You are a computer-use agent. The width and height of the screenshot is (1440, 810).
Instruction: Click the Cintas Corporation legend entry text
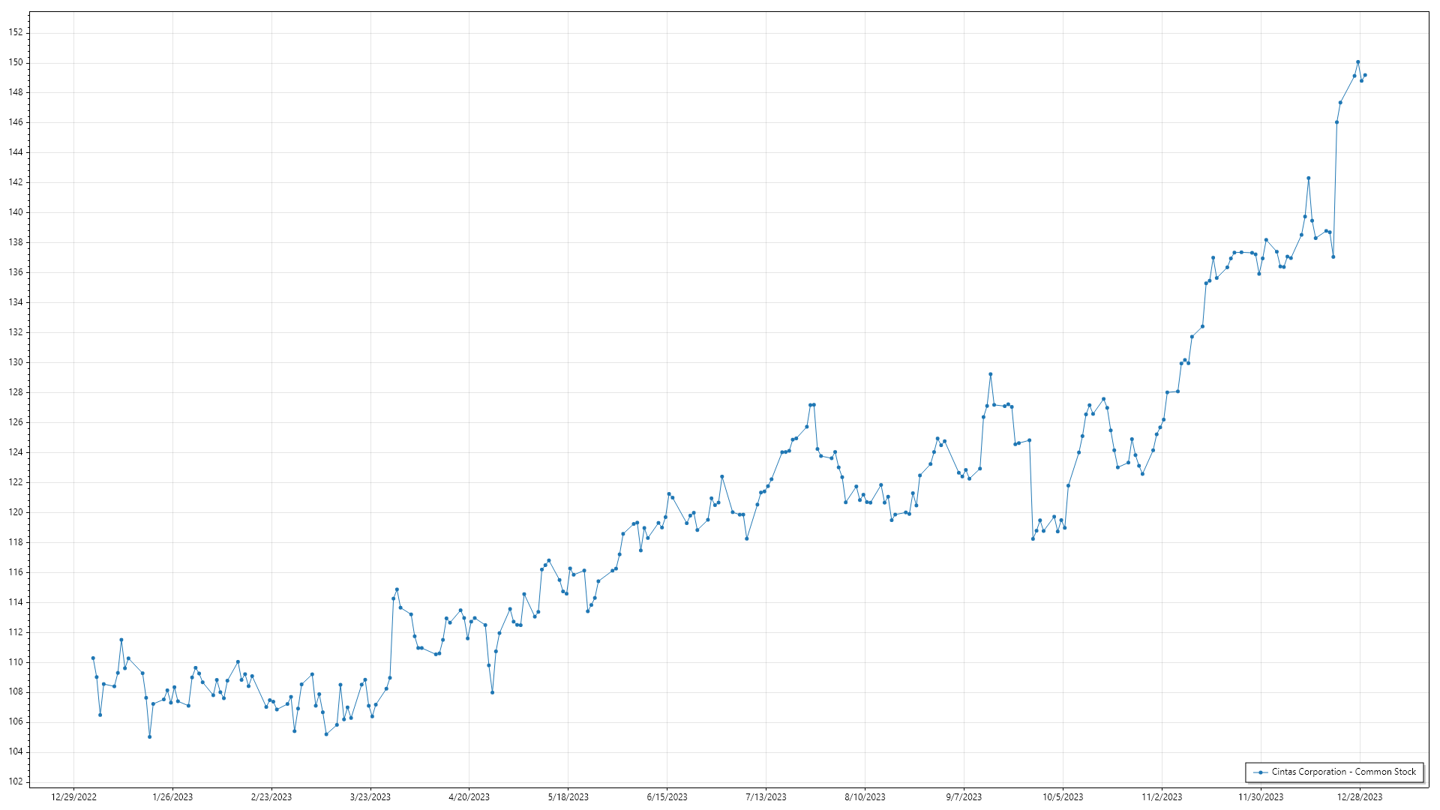(x=1343, y=772)
